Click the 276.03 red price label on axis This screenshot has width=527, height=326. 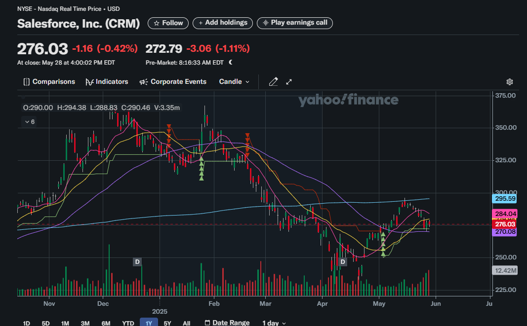(x=505, y=224)
